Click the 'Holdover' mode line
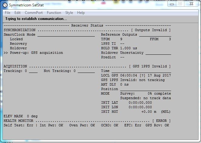 click(x=18, y=48)
